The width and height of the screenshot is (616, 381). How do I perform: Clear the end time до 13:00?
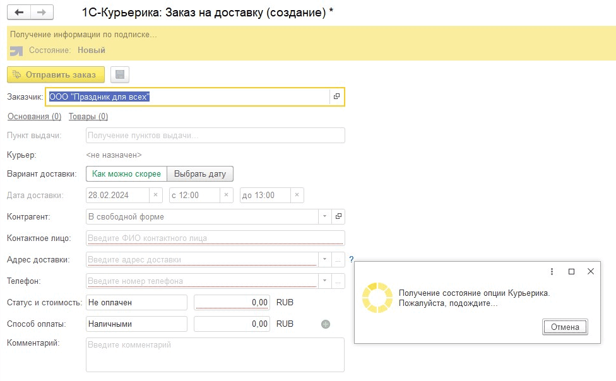(297, 195)
